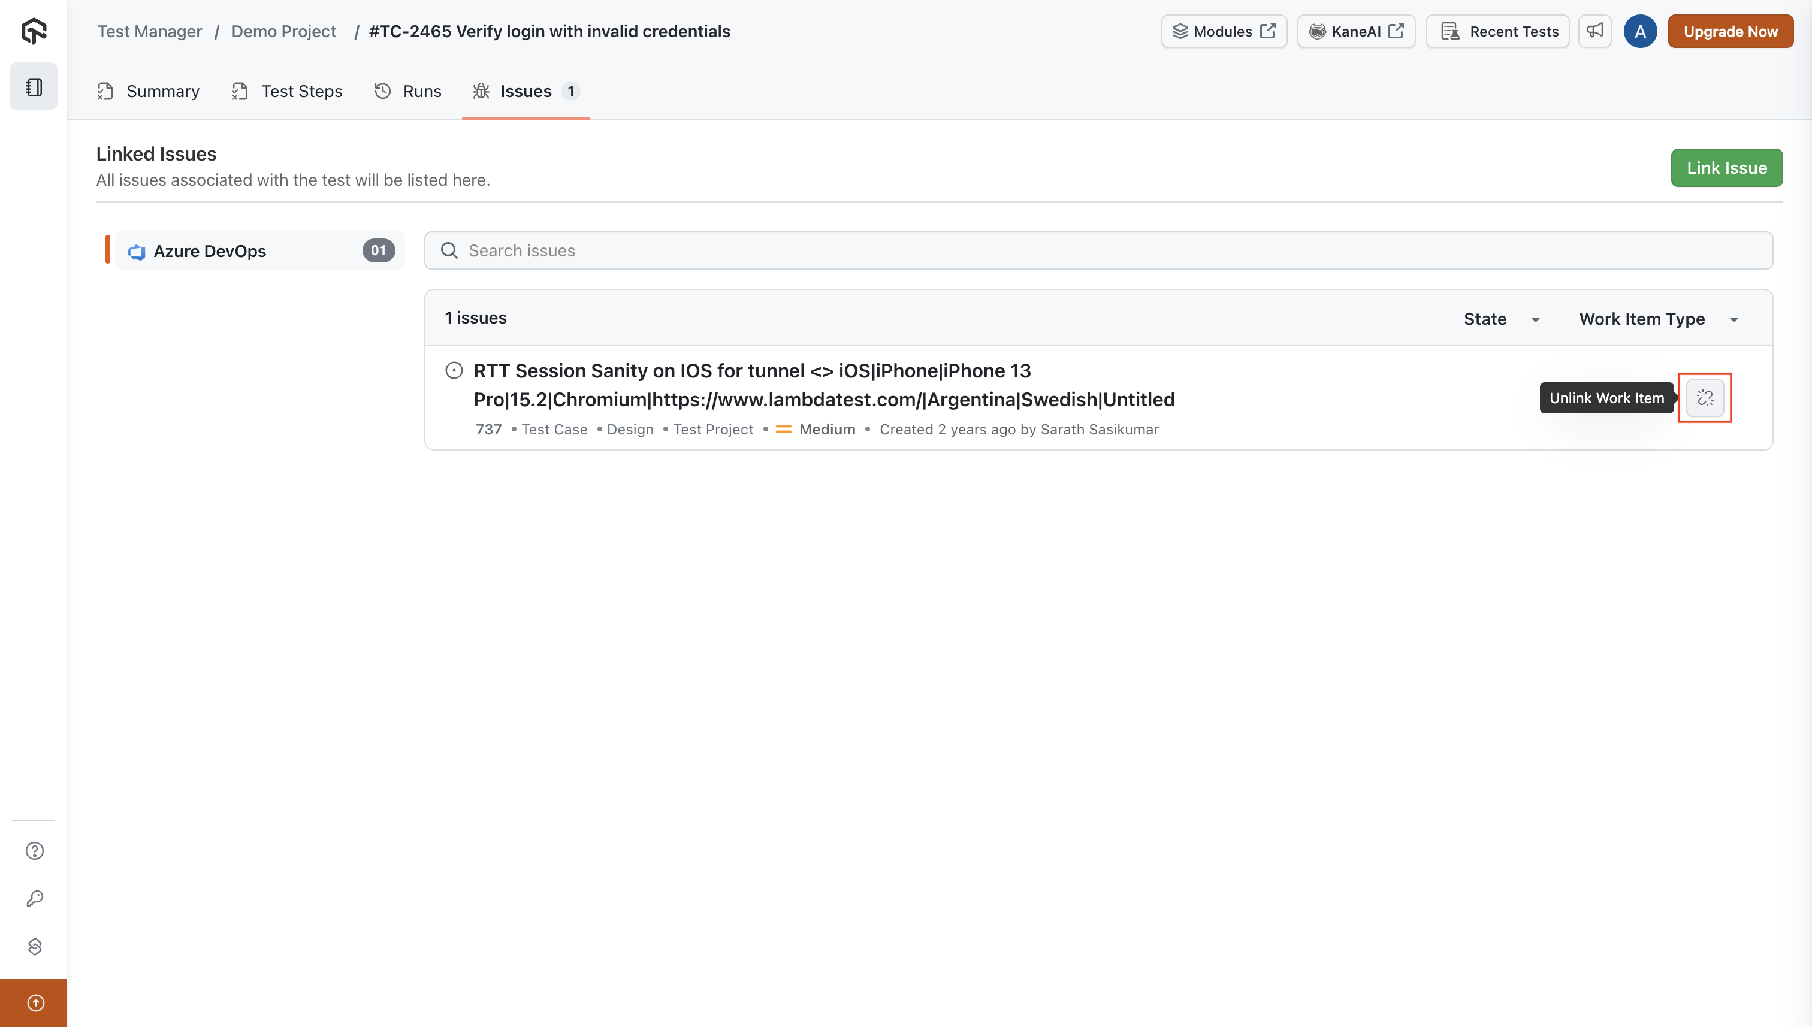The width and height of the screenshot is (1812, 1027).
Task: Click the Upgrade Now button
Action: 1730,31
